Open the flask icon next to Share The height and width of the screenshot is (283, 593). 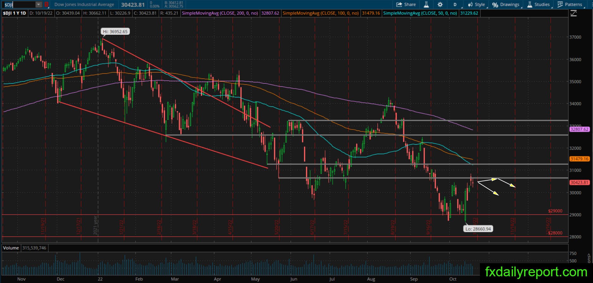[426, 4]
